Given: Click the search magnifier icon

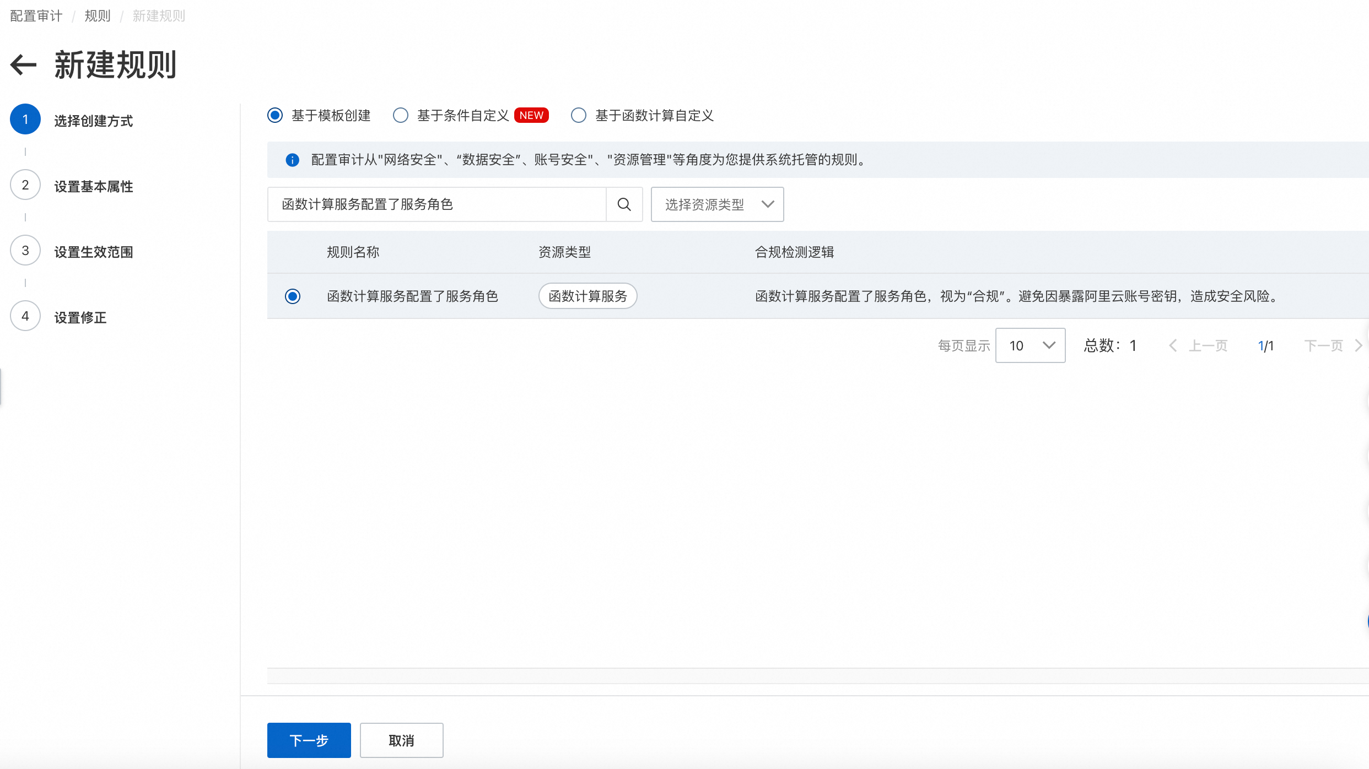Looking at the screenshot, I should point(624,204).
